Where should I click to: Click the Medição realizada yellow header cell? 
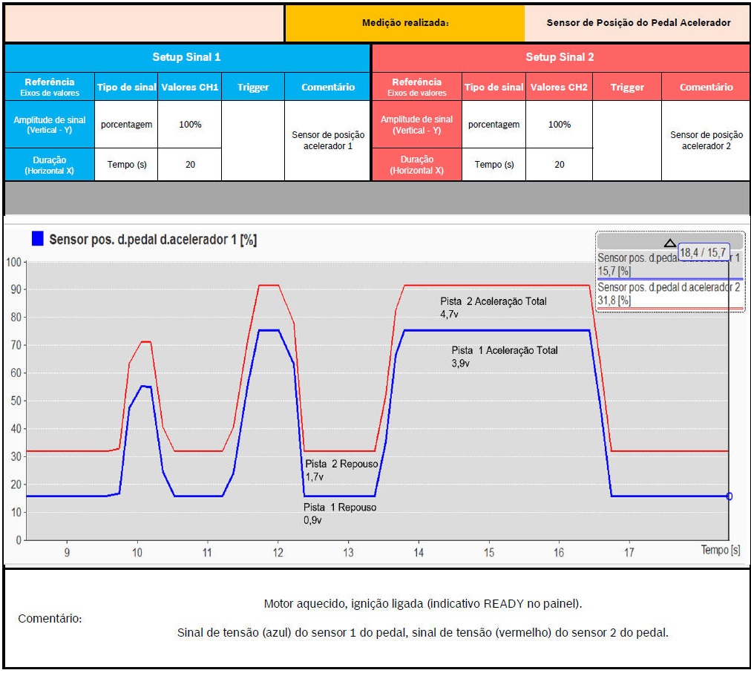(404, 23)
